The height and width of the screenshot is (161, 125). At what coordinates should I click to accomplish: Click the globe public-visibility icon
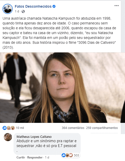[23, 11]
